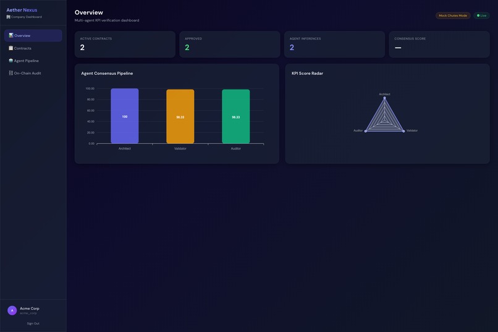Screen dimensions: 498x332
Task: Click the On-Chain Audit chain icon
Action: point(11,73)
